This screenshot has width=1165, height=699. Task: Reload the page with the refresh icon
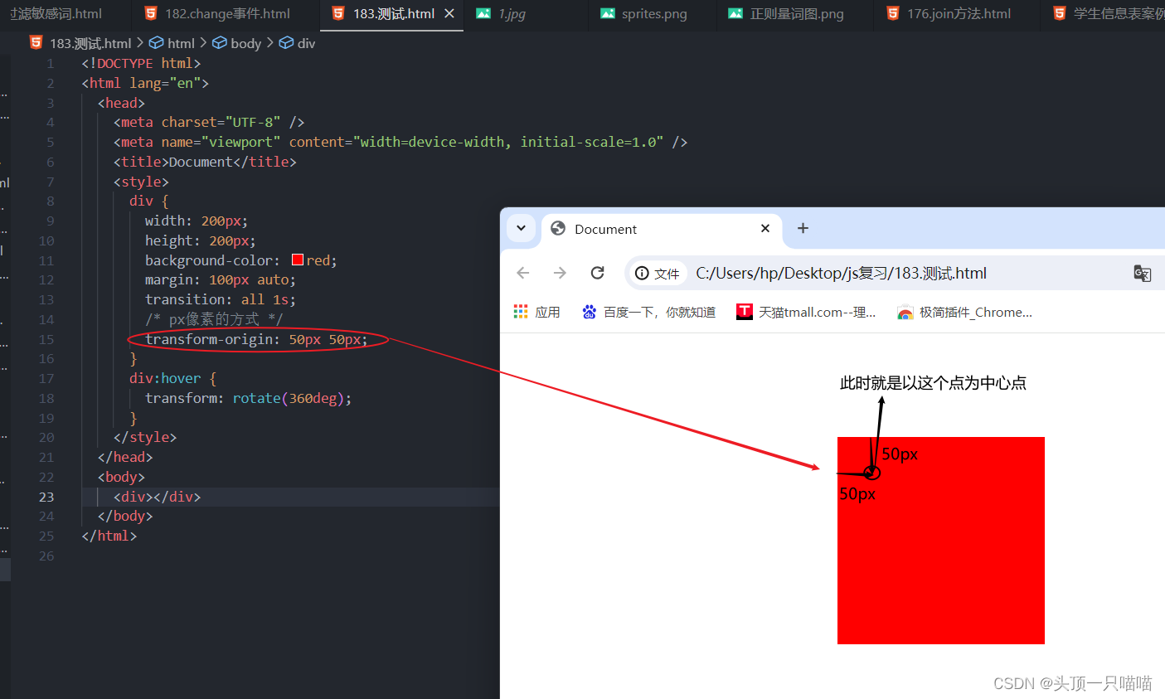pos(598,272)
